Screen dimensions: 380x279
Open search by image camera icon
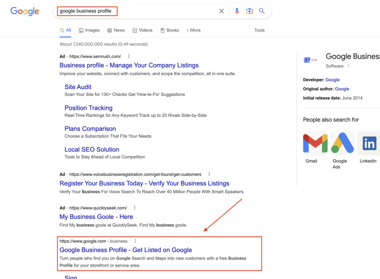tap(249, 11)
